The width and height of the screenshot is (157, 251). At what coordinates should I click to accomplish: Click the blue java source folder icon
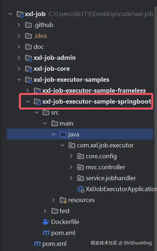pos(63,134)
